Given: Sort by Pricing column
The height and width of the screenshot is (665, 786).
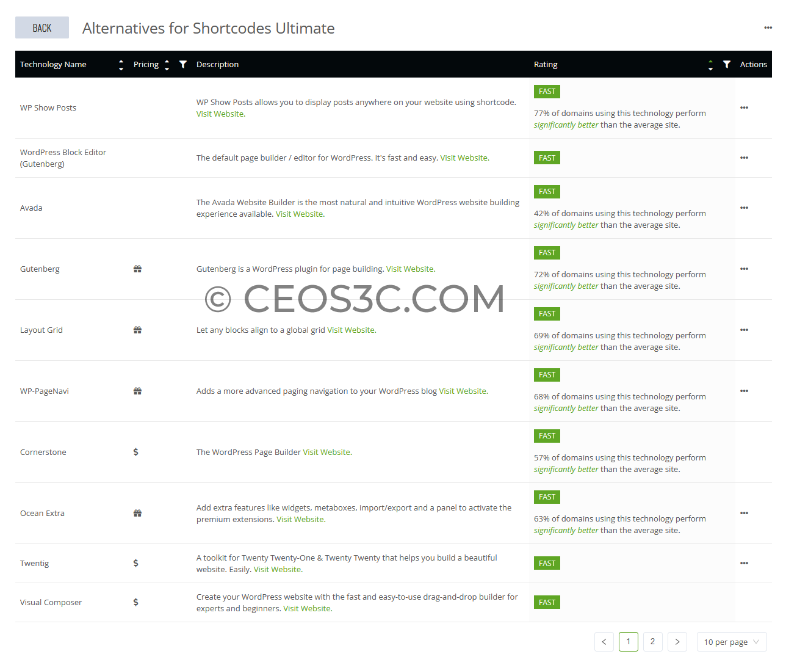Looking at the screenshot, I should pyautogui.click(x=167, y=65).
